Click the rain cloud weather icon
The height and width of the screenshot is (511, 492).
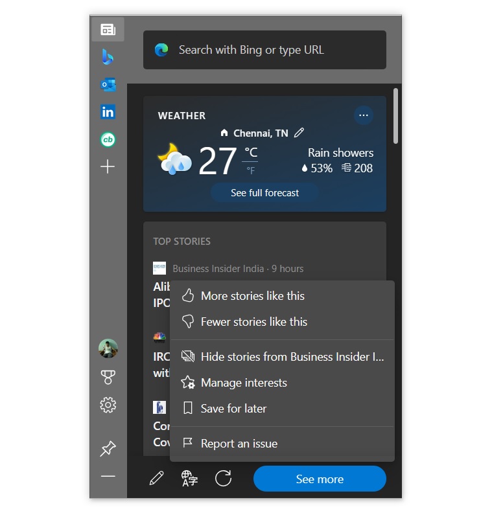pos(174,159)
